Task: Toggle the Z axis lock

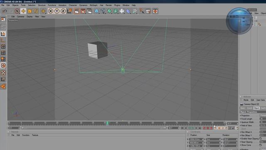Action: coord(63,11)
